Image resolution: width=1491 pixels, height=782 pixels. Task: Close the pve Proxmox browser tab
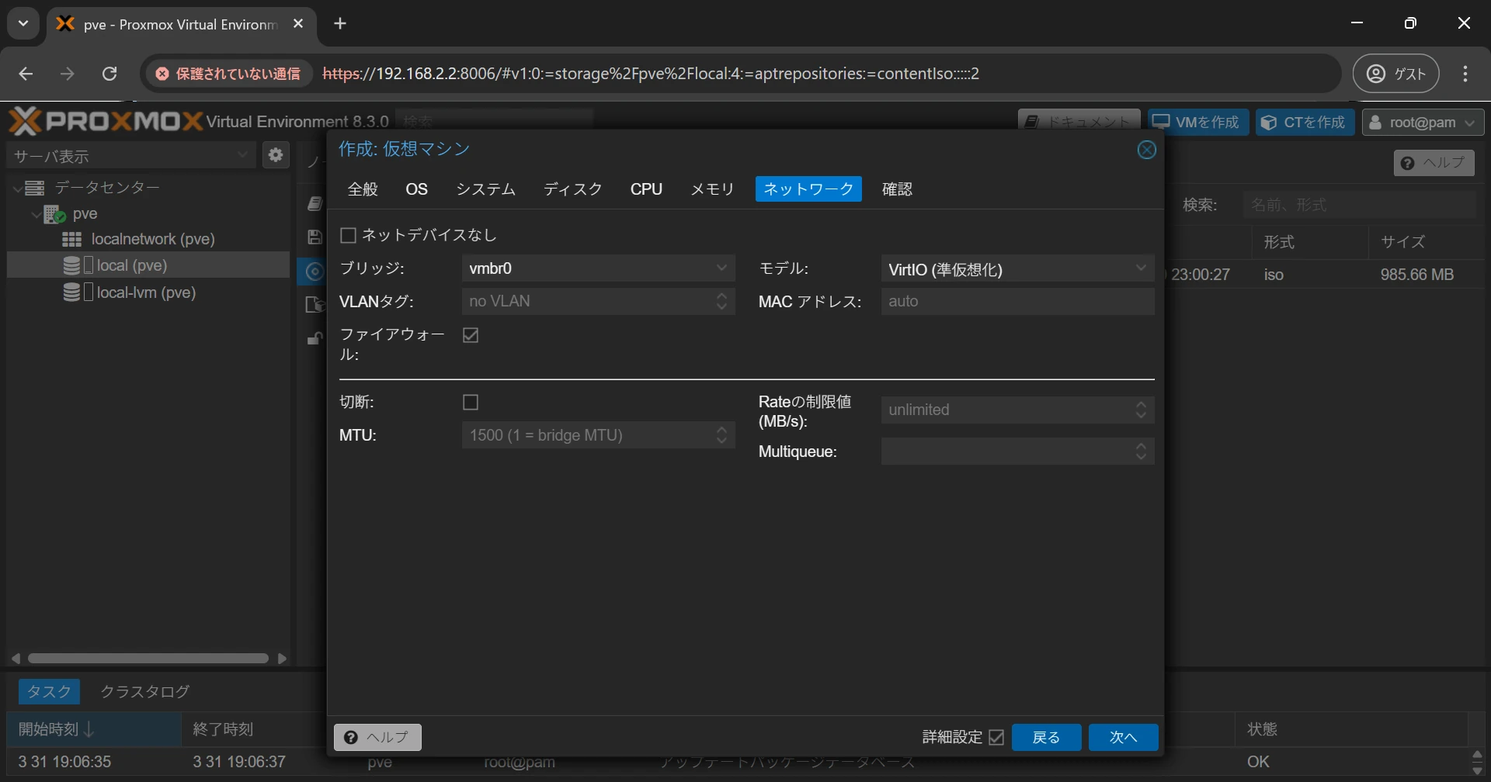[x=297, y=24]
